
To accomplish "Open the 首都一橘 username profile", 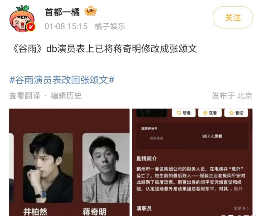I will click(x=62, y=12).
